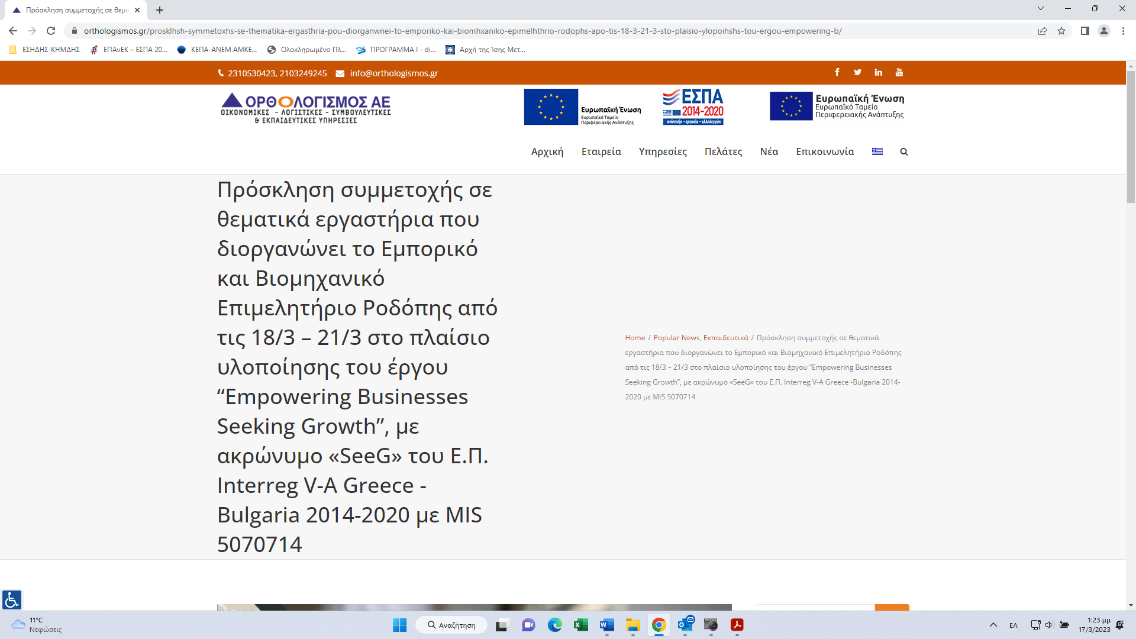Open the Chrome side panel

tap(1085, 31)
